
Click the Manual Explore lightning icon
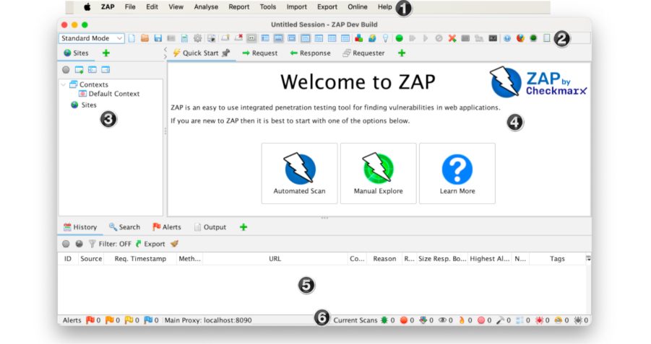378,168
